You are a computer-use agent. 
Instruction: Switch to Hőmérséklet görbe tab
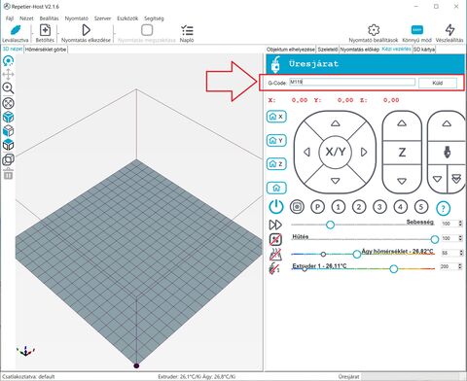pyautogui.click(x=46, y=50)
